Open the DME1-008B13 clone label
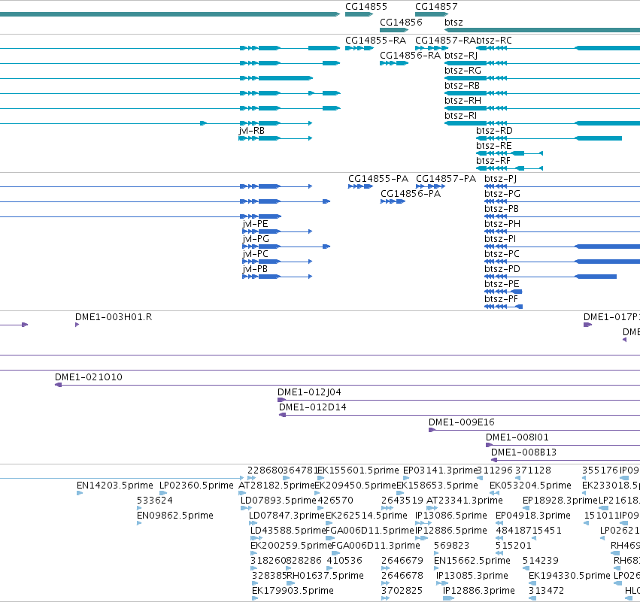Image resolution: width=640 pixels, height=602 pixels. tap(523, 452)
